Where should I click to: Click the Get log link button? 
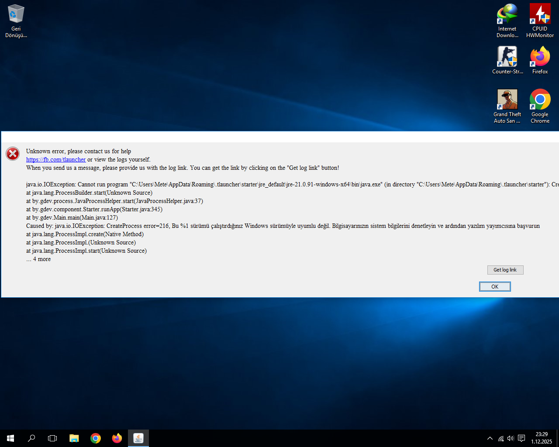(x=505, y=270)
